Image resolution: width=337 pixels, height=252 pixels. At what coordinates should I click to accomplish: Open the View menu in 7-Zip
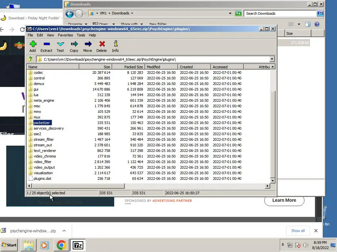coord(50,35)
